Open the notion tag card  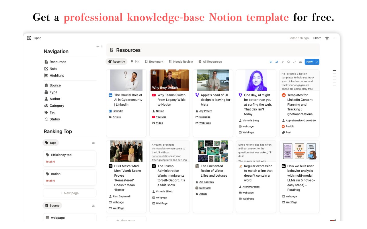point(70,177)
